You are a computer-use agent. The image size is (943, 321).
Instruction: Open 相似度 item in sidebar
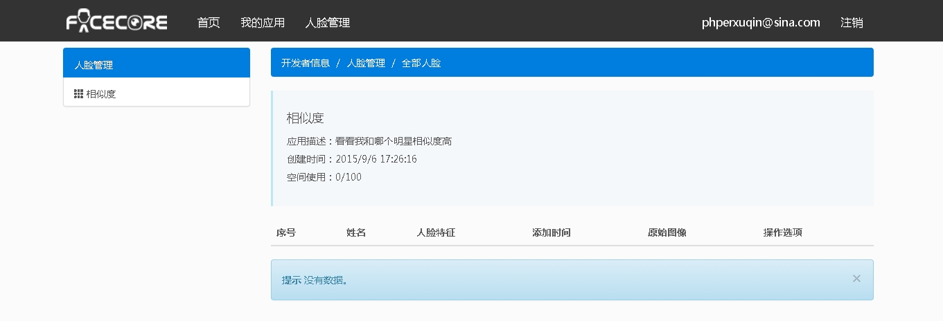157,93
